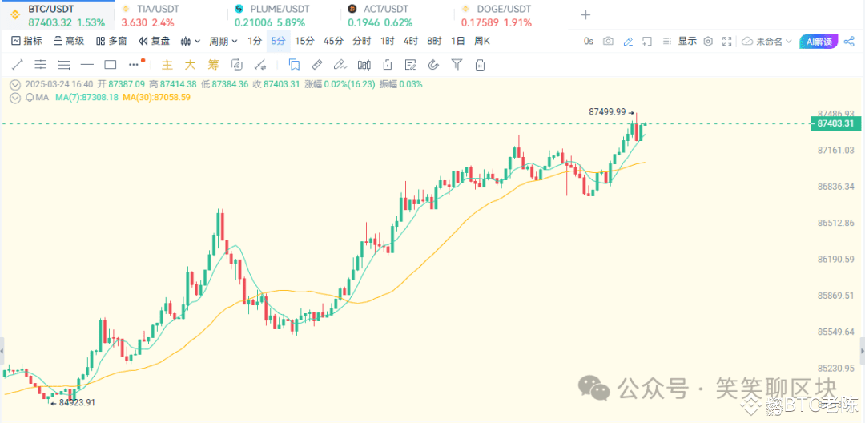Select the horizontal line tool
The image size is (865, 423).
[87, 65]
